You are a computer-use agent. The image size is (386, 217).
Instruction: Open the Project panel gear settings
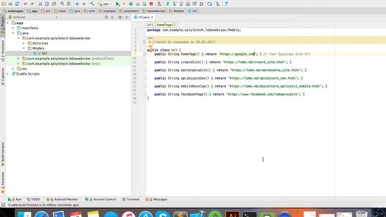[121, 17]
